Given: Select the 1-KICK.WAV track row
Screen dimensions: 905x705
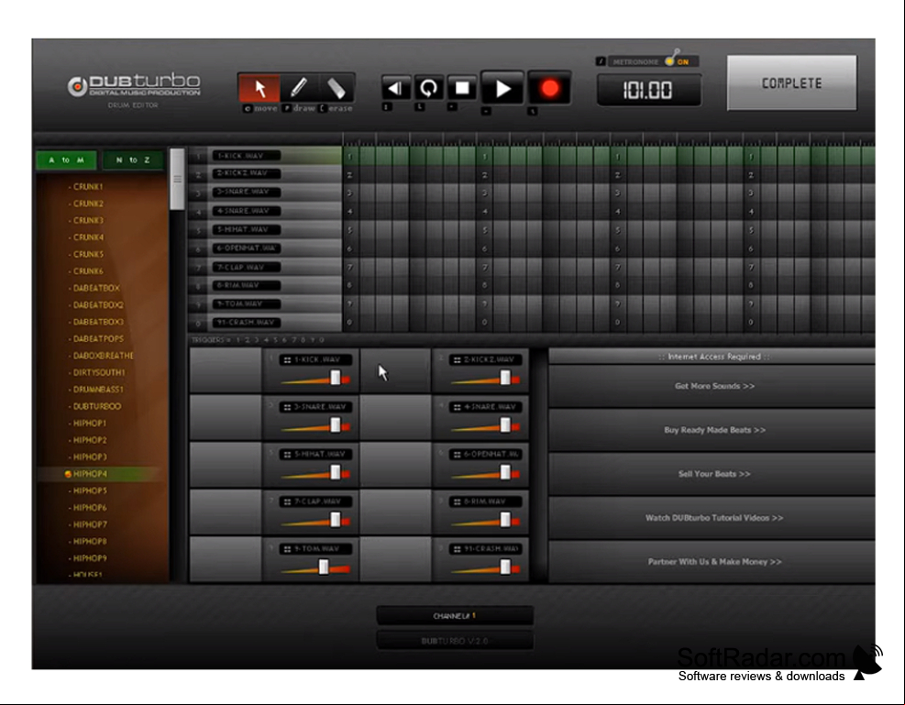Looking at the screenshot, I should 266,156.
